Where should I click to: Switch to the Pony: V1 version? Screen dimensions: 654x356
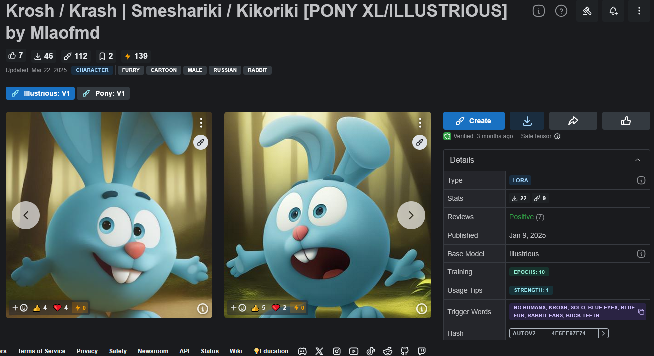tap(103, 93)
